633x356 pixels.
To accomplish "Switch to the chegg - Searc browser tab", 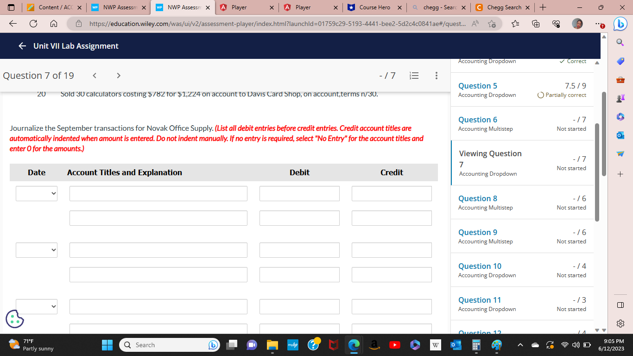I will 438,7.
